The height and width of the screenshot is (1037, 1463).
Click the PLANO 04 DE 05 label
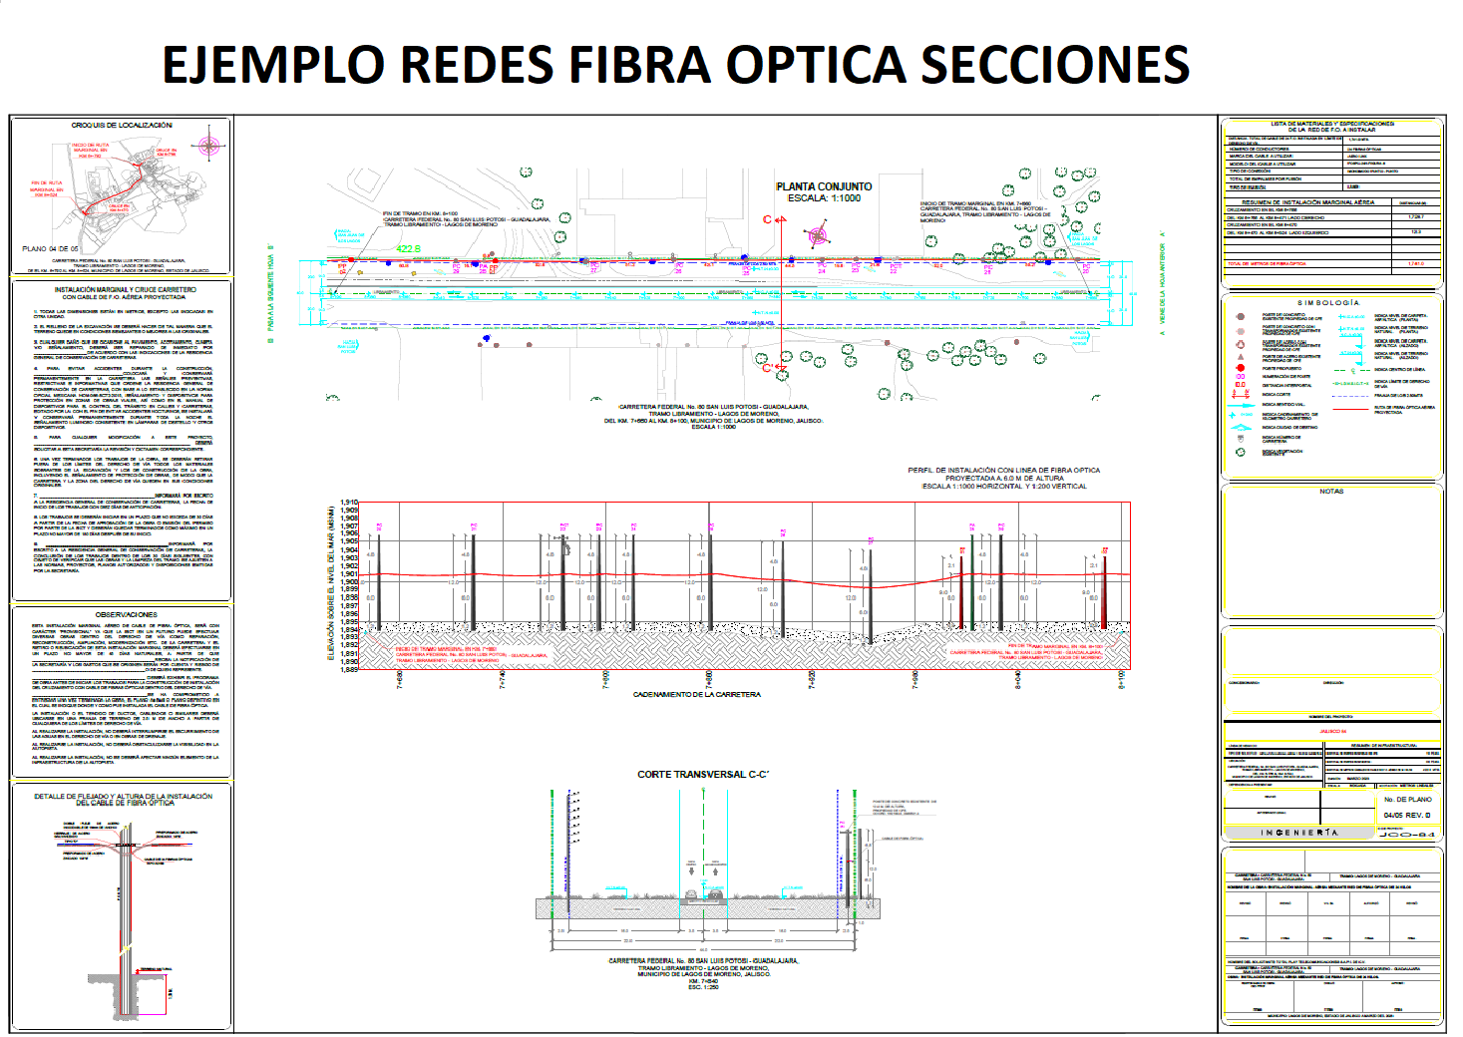tap(50, 249)
